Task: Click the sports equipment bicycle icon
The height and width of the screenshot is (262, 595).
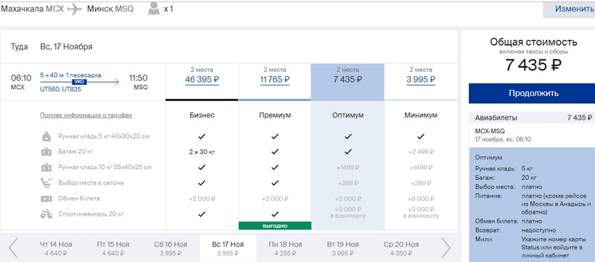Action: click(46, 214)
